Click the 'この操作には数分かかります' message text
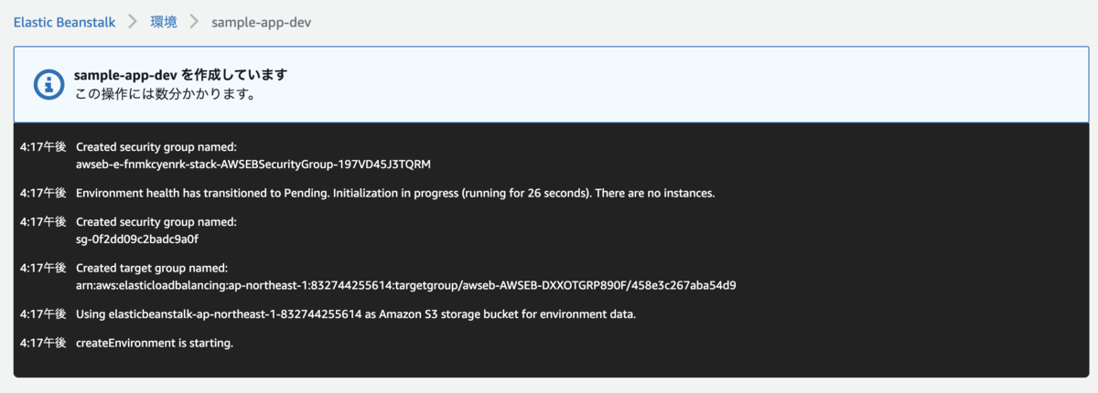 click(164, 93)
